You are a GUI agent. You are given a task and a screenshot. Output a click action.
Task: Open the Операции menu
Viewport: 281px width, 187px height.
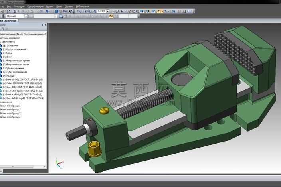19,6
